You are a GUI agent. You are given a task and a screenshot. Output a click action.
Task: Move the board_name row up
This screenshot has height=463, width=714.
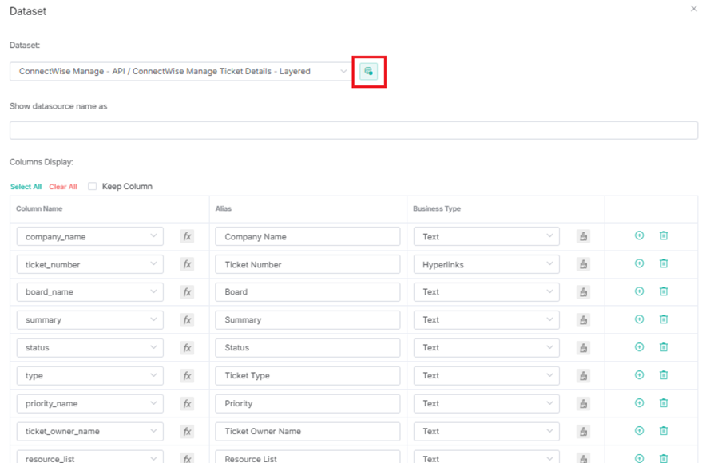639,291
